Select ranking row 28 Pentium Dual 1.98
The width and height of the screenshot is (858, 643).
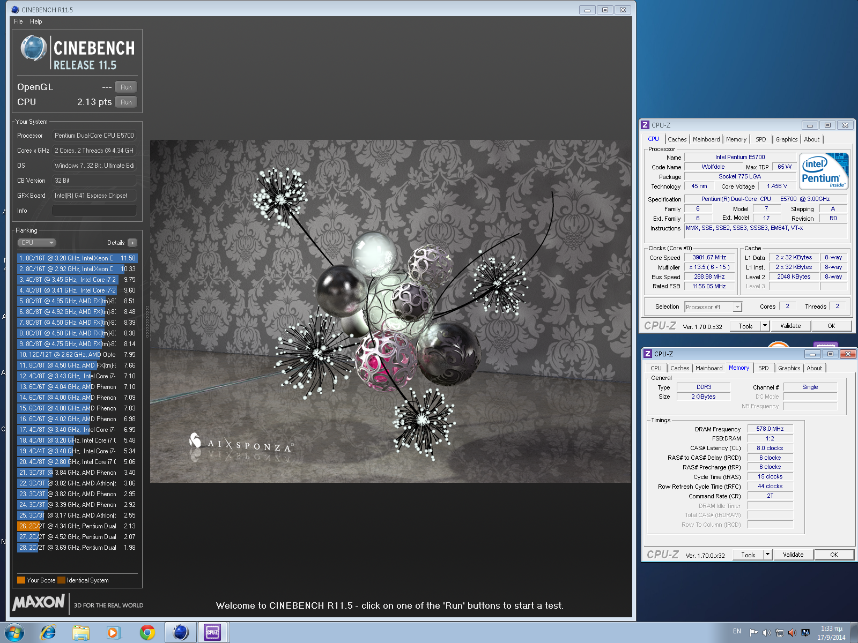(77, 548)
